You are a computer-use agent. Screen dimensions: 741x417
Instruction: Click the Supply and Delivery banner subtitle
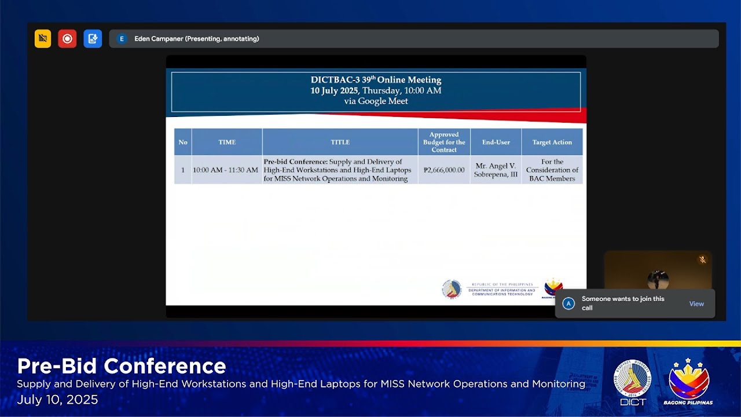click(x=301, y=384)
